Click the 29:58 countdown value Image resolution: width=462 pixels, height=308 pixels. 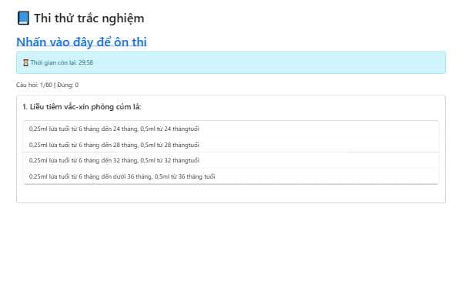85,62
